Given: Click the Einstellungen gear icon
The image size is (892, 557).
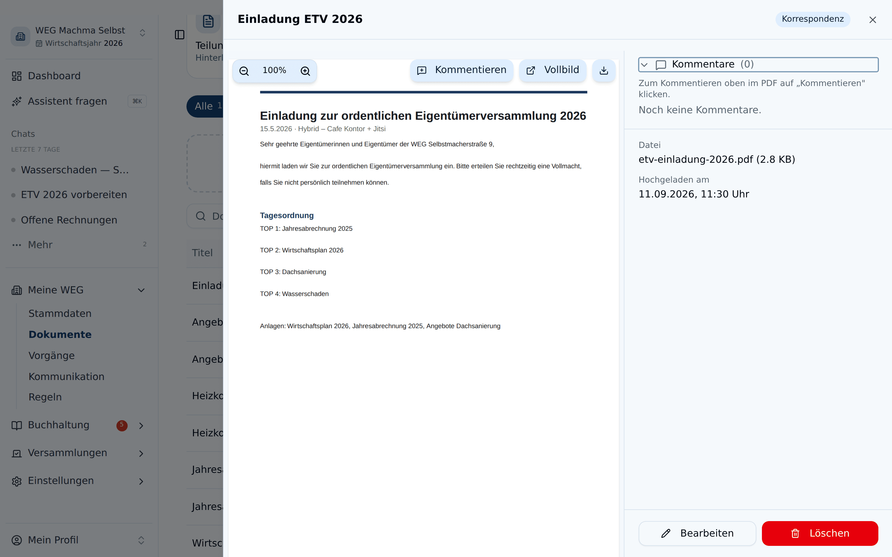Looking at the screenshot, I should pos(17,481).
